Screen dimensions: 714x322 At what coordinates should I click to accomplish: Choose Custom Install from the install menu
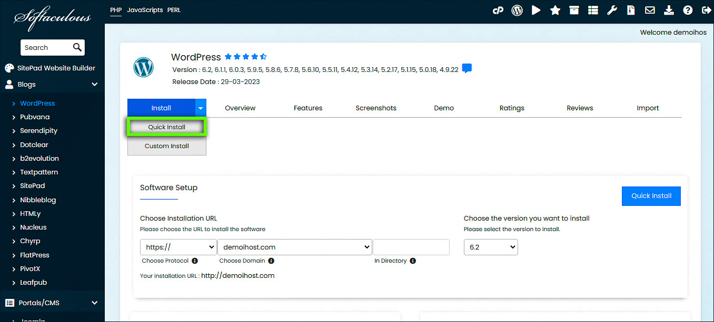point(166,146)
